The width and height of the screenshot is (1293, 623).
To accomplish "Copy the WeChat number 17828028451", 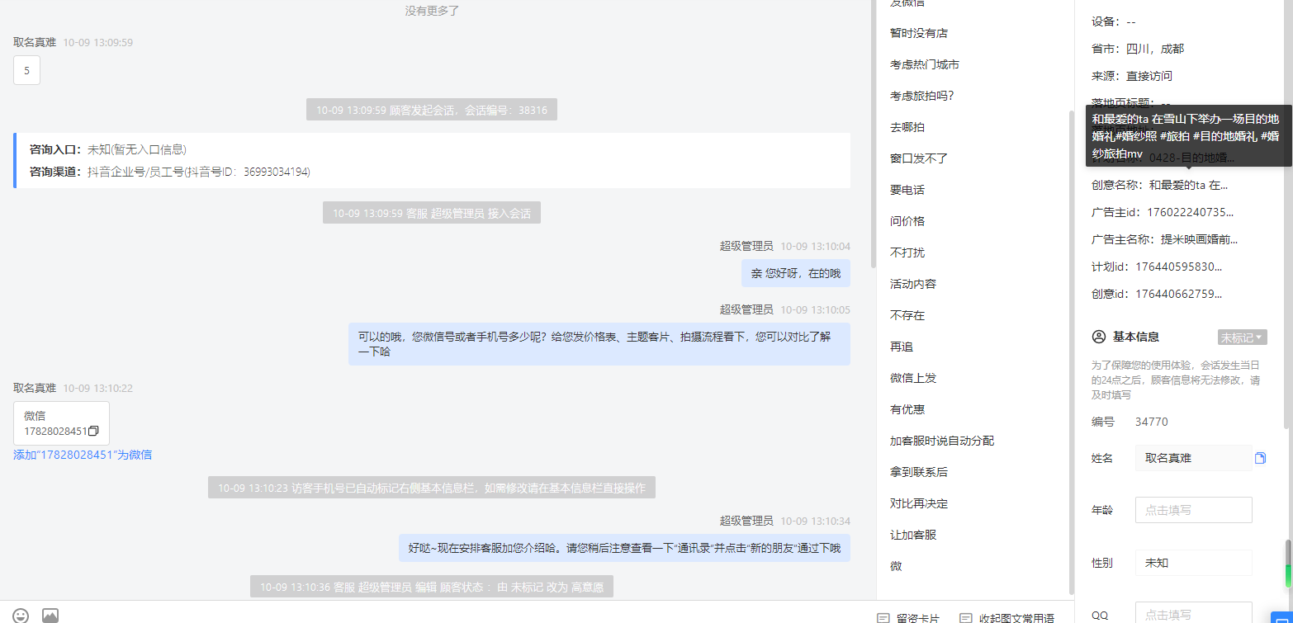I will [x=93, y=431].
